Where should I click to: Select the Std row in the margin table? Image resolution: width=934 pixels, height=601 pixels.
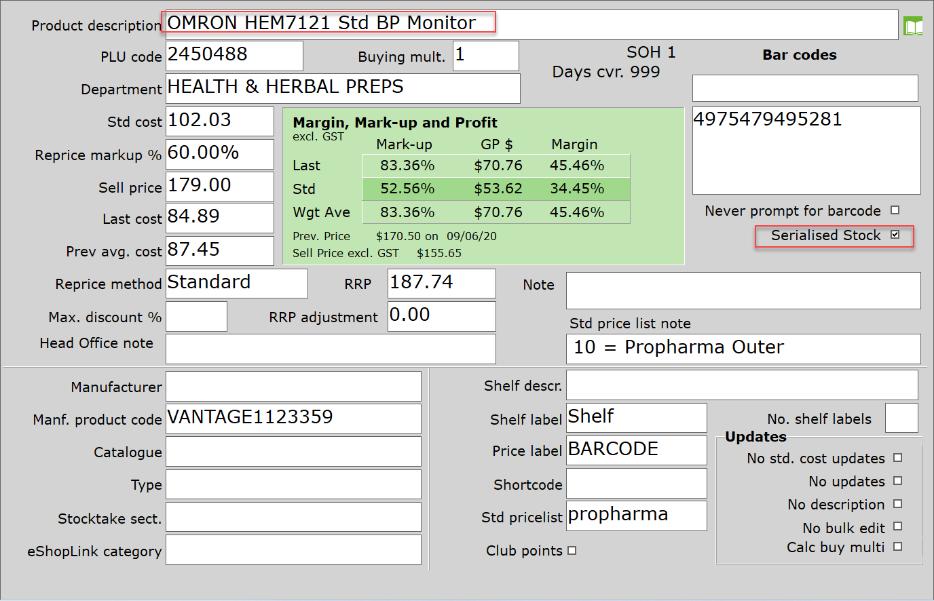496,189
